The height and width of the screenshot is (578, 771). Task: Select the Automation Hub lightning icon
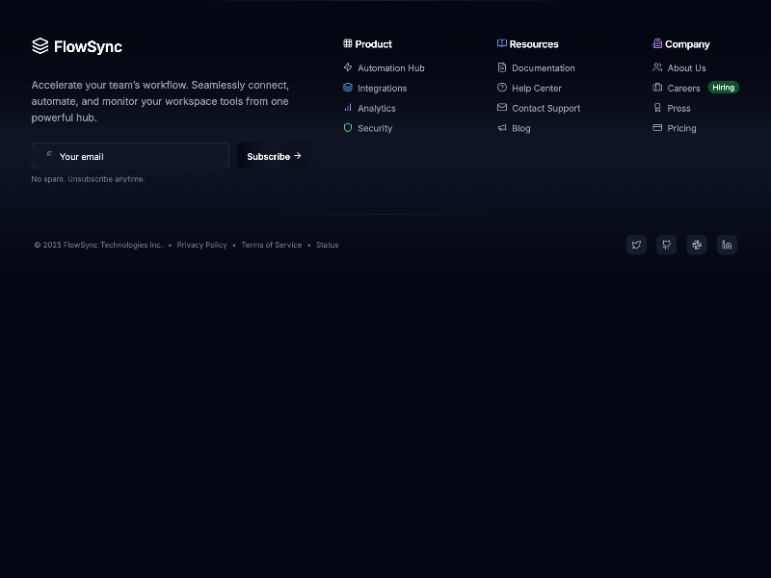348,67
